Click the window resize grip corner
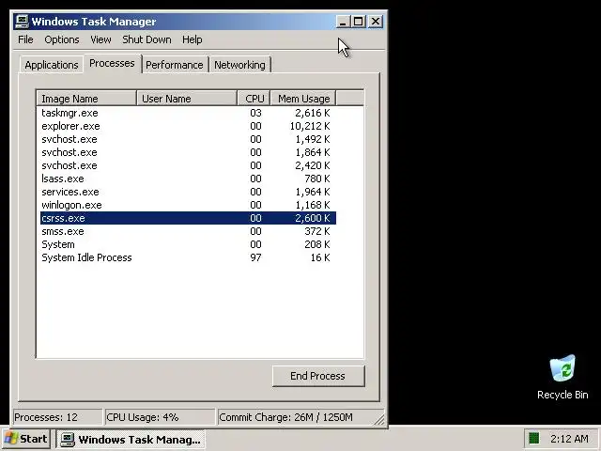Viewport: 601px width, 451px height. (x=379, y=420)
